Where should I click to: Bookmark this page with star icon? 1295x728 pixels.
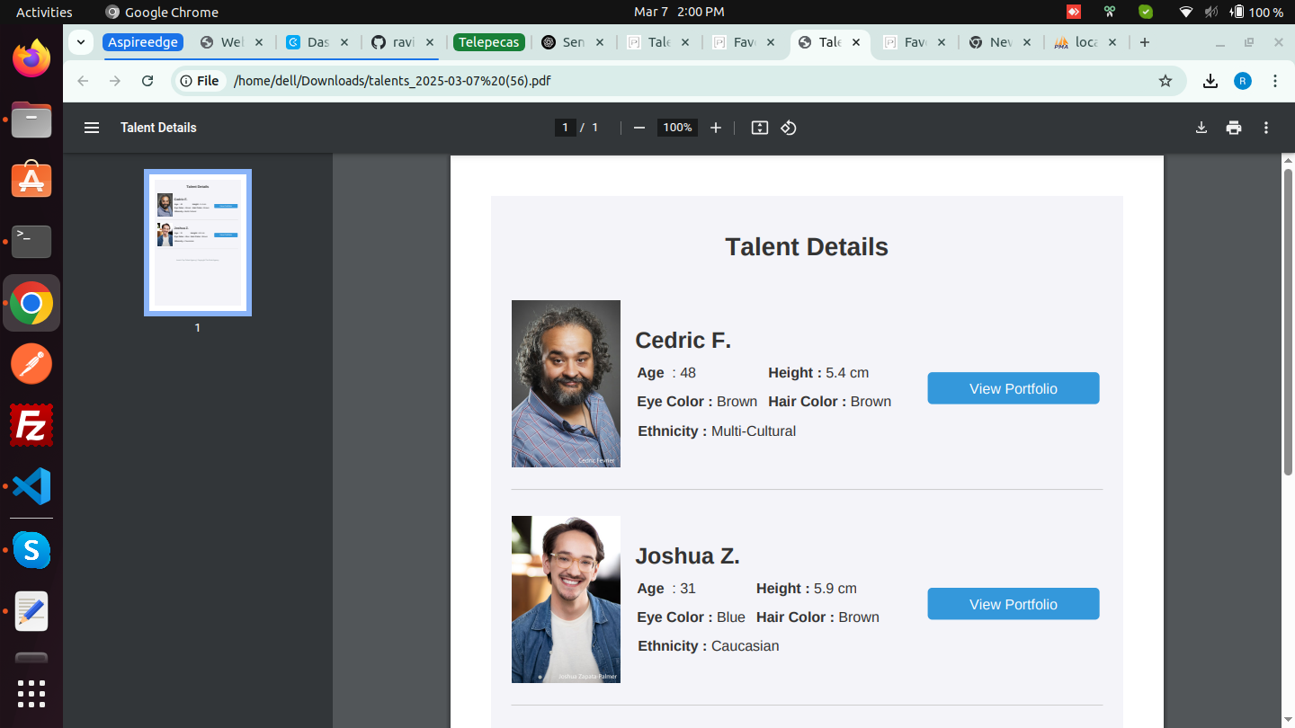click(x=1165, y=81)
